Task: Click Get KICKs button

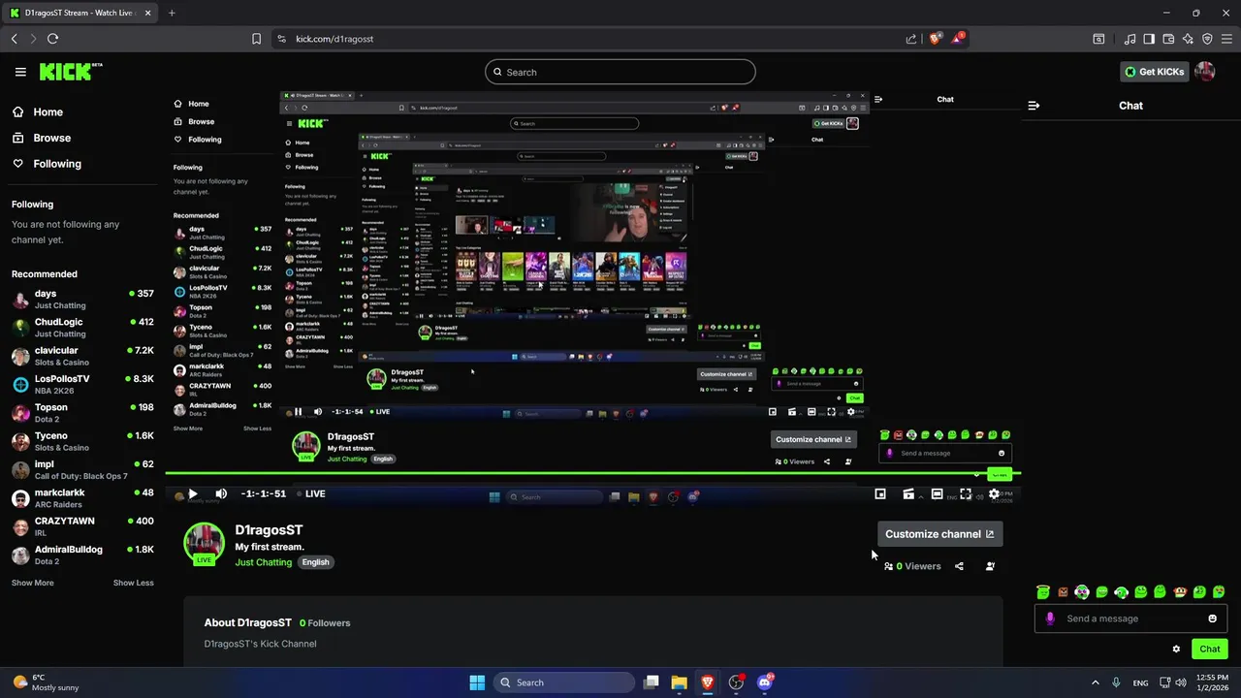Action: [x=1154, y=72]
